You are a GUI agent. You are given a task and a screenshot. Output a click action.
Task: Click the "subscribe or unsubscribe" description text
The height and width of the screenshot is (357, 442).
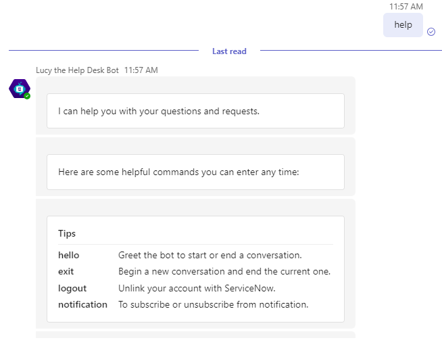pyautogui.click(x=213, y=304)
